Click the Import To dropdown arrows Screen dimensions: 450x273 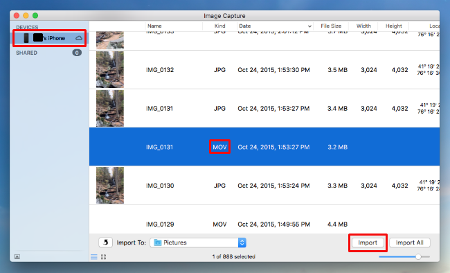[242, 243]
